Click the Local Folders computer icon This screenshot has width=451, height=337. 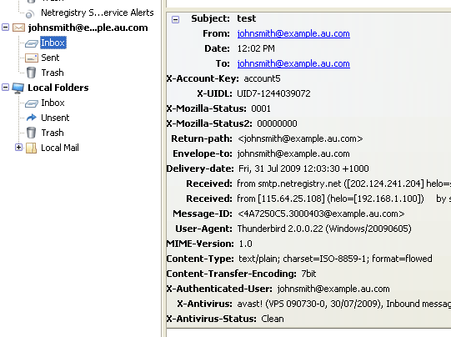[x=18, y=88]
